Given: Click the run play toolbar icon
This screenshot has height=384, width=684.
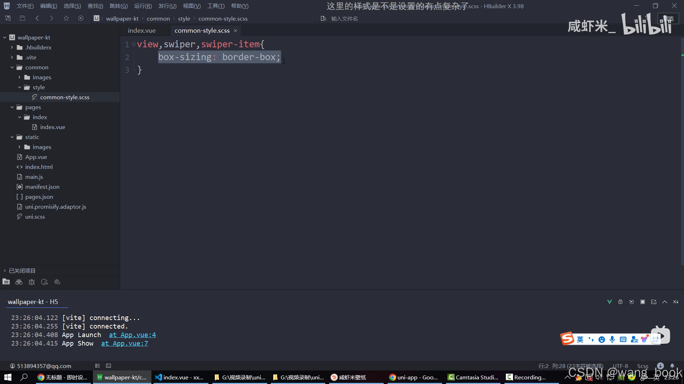Looking at the screenshot, I should click(x=81, y=18).
